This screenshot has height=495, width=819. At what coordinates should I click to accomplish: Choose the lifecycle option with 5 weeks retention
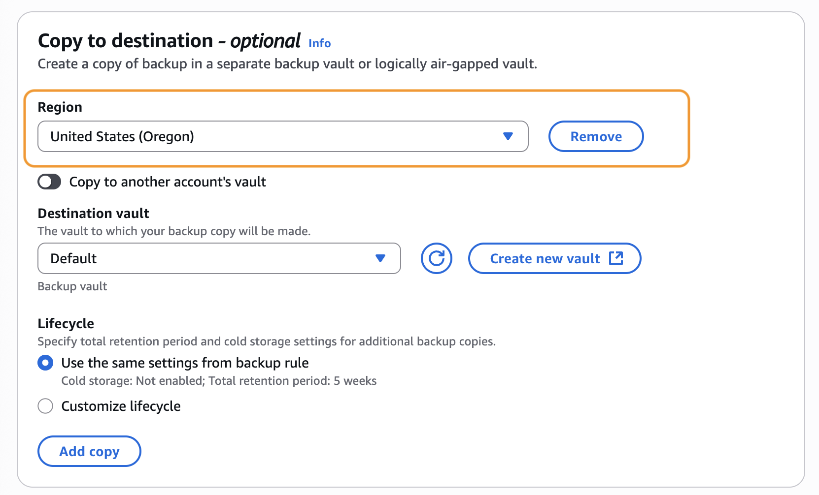click(45, 363)
